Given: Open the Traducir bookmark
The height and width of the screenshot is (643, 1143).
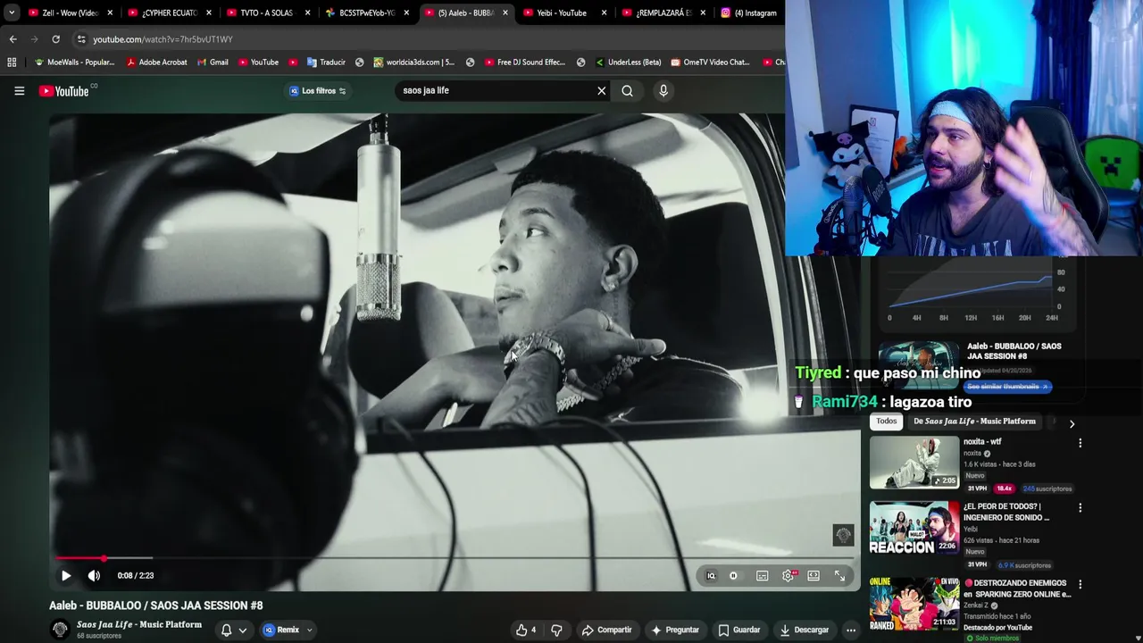Looking at the screenshot, I should tap(326, 63).
